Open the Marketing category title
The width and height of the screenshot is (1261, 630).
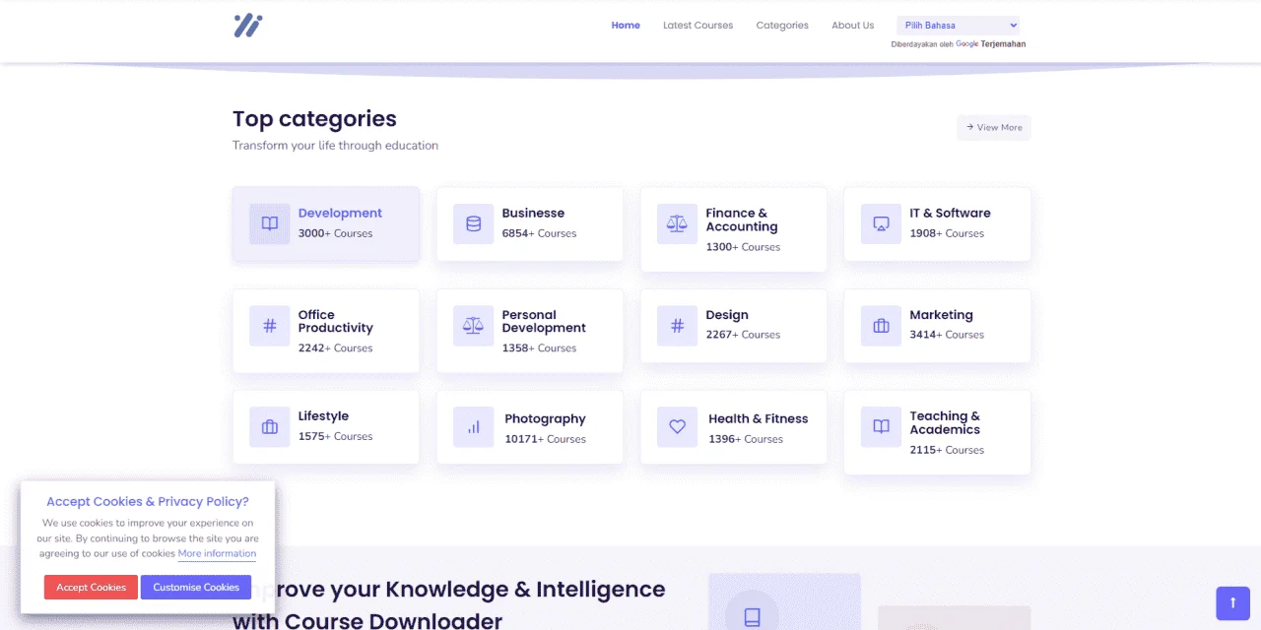pyautogui.click(x=941, y=315)
